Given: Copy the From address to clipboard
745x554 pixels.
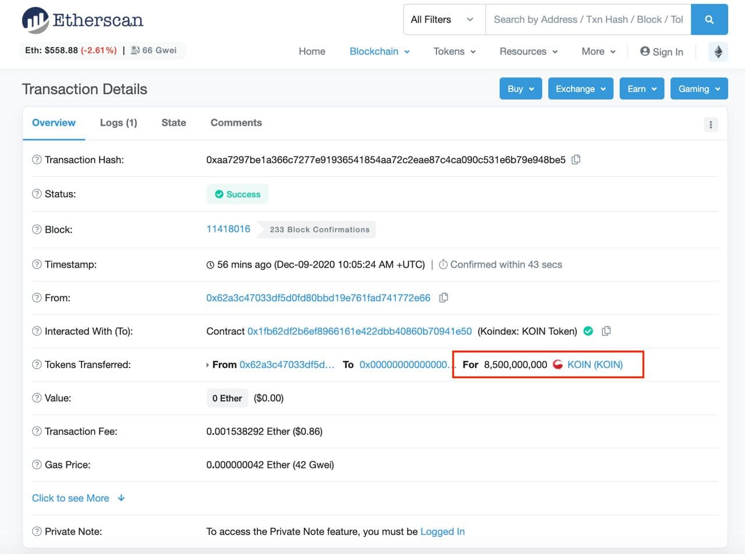Looking at the screenshot, I should (444, 298).
